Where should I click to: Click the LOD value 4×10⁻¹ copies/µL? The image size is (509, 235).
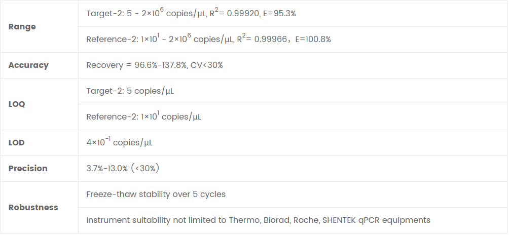point(119,143)
